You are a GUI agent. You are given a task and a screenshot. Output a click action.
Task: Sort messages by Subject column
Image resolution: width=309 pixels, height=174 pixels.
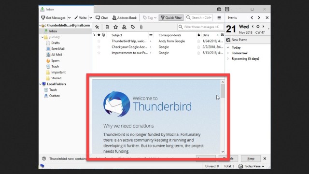(117, 35)
